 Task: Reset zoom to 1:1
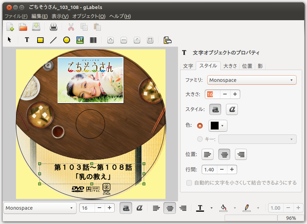click(137, 40)
